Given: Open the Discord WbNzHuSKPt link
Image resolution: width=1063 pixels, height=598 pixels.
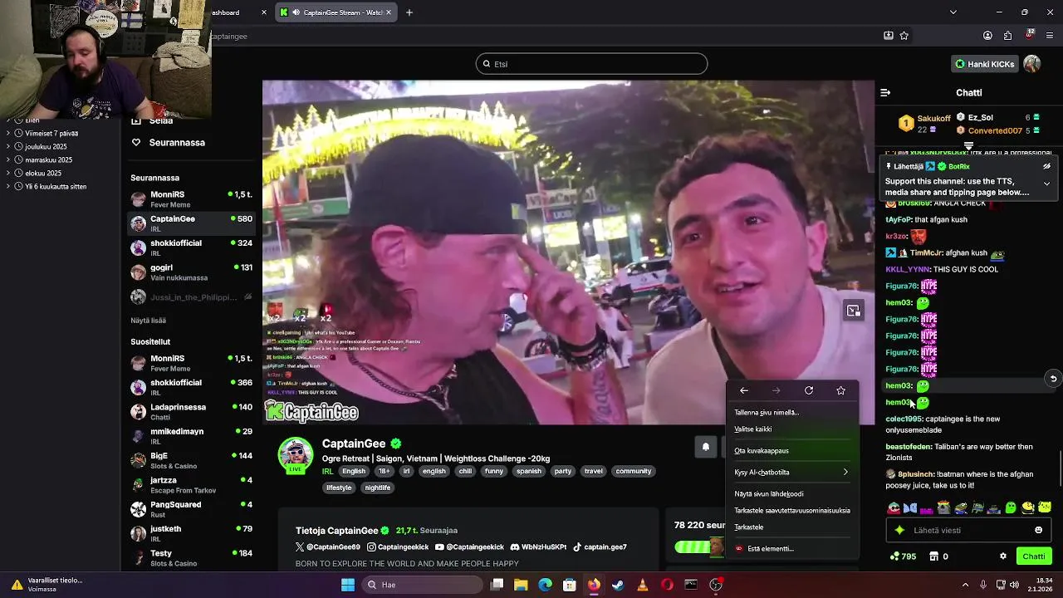Looking at the screenshot, I should [x=538, y=547].
